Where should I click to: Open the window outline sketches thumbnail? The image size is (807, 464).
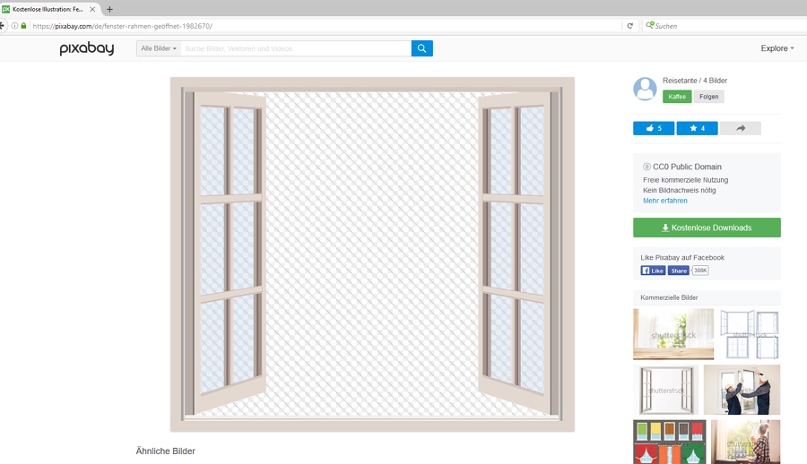click(749, 334)
